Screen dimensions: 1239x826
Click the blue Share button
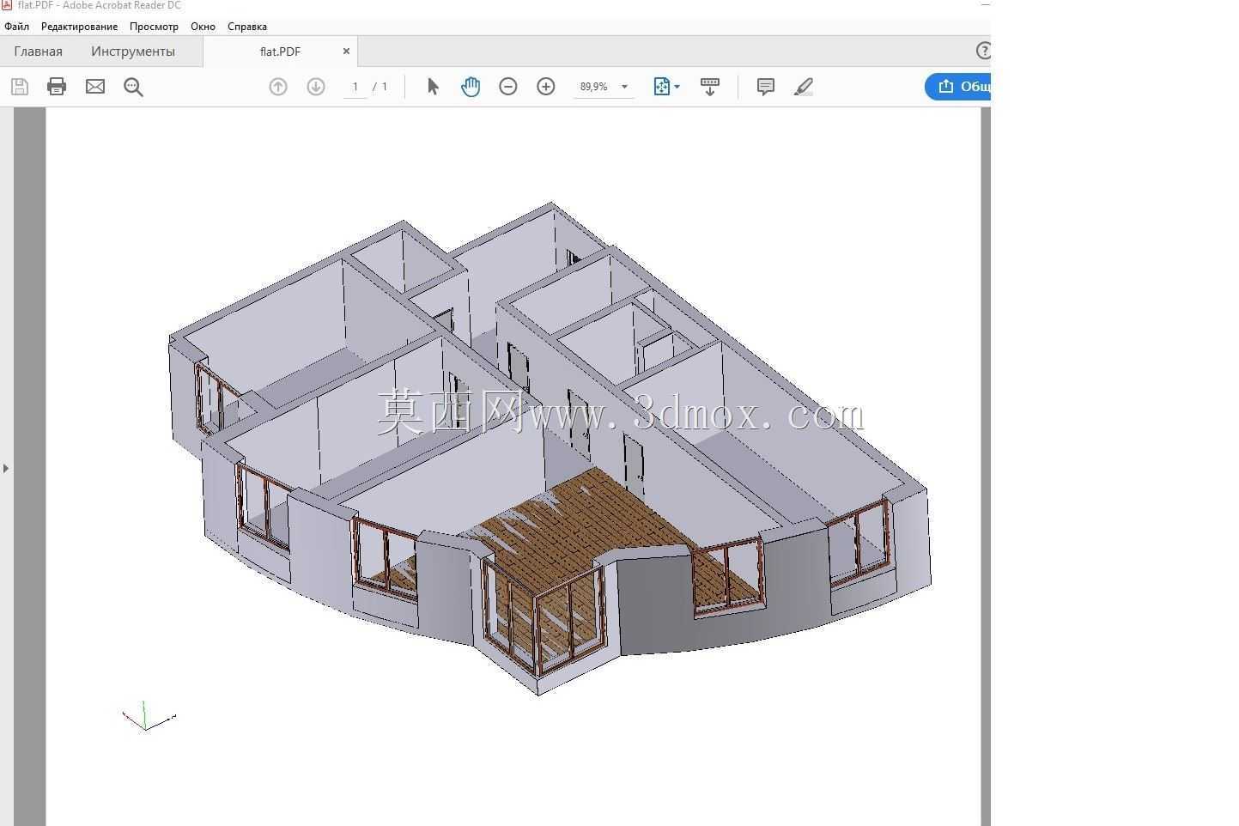coord(958,87)
